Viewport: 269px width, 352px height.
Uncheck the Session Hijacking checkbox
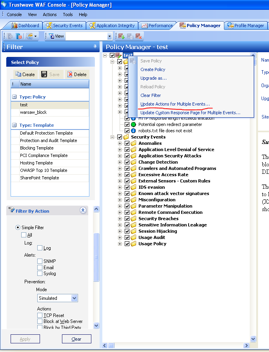(127, 231)
